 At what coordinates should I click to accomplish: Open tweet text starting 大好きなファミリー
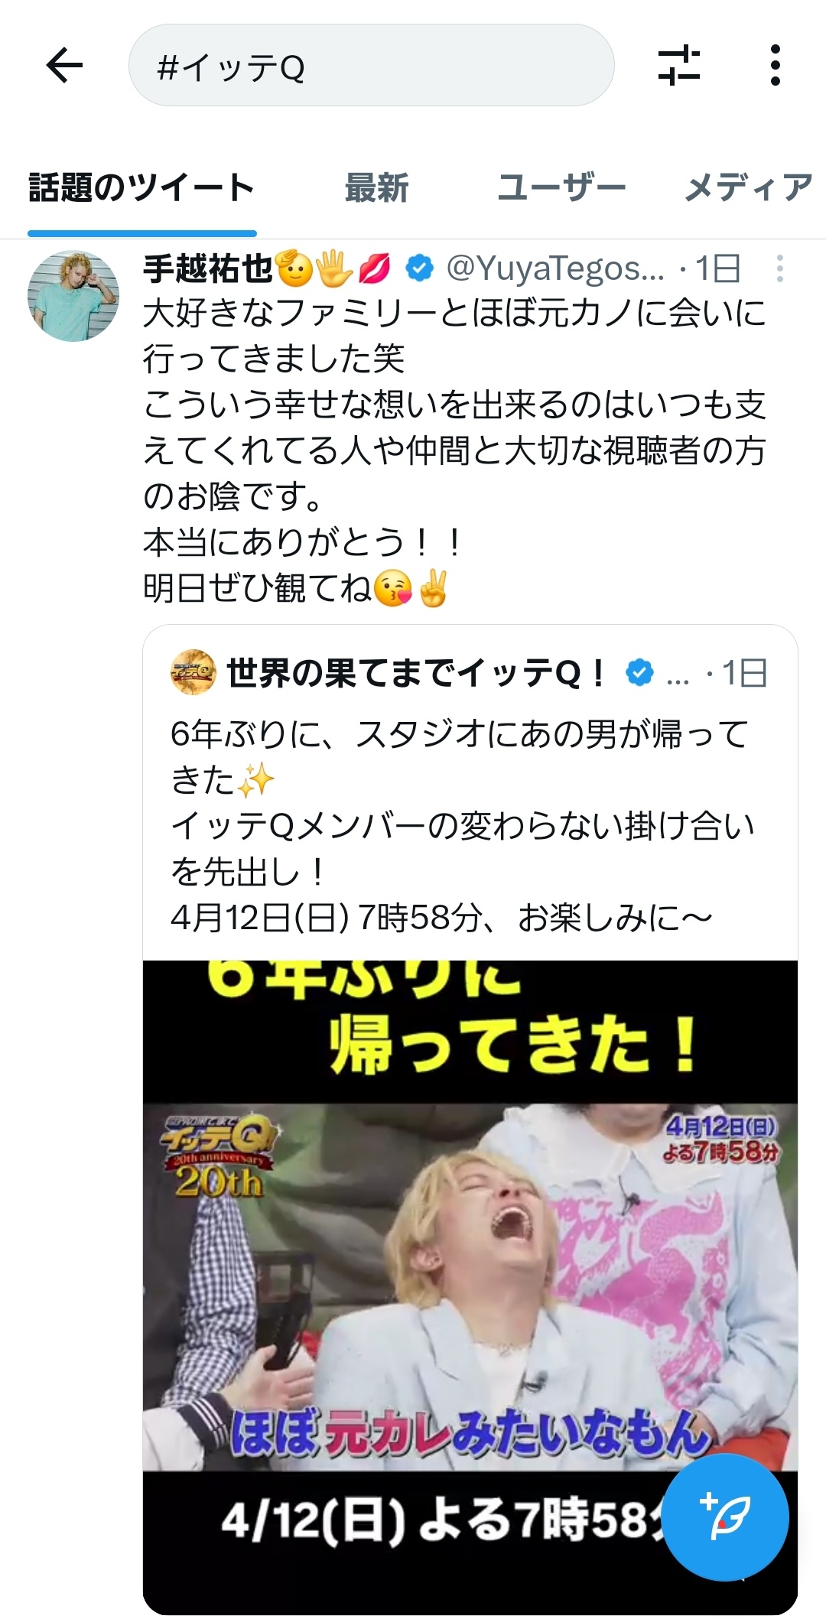pyautogui.click(x=454, y=450)
